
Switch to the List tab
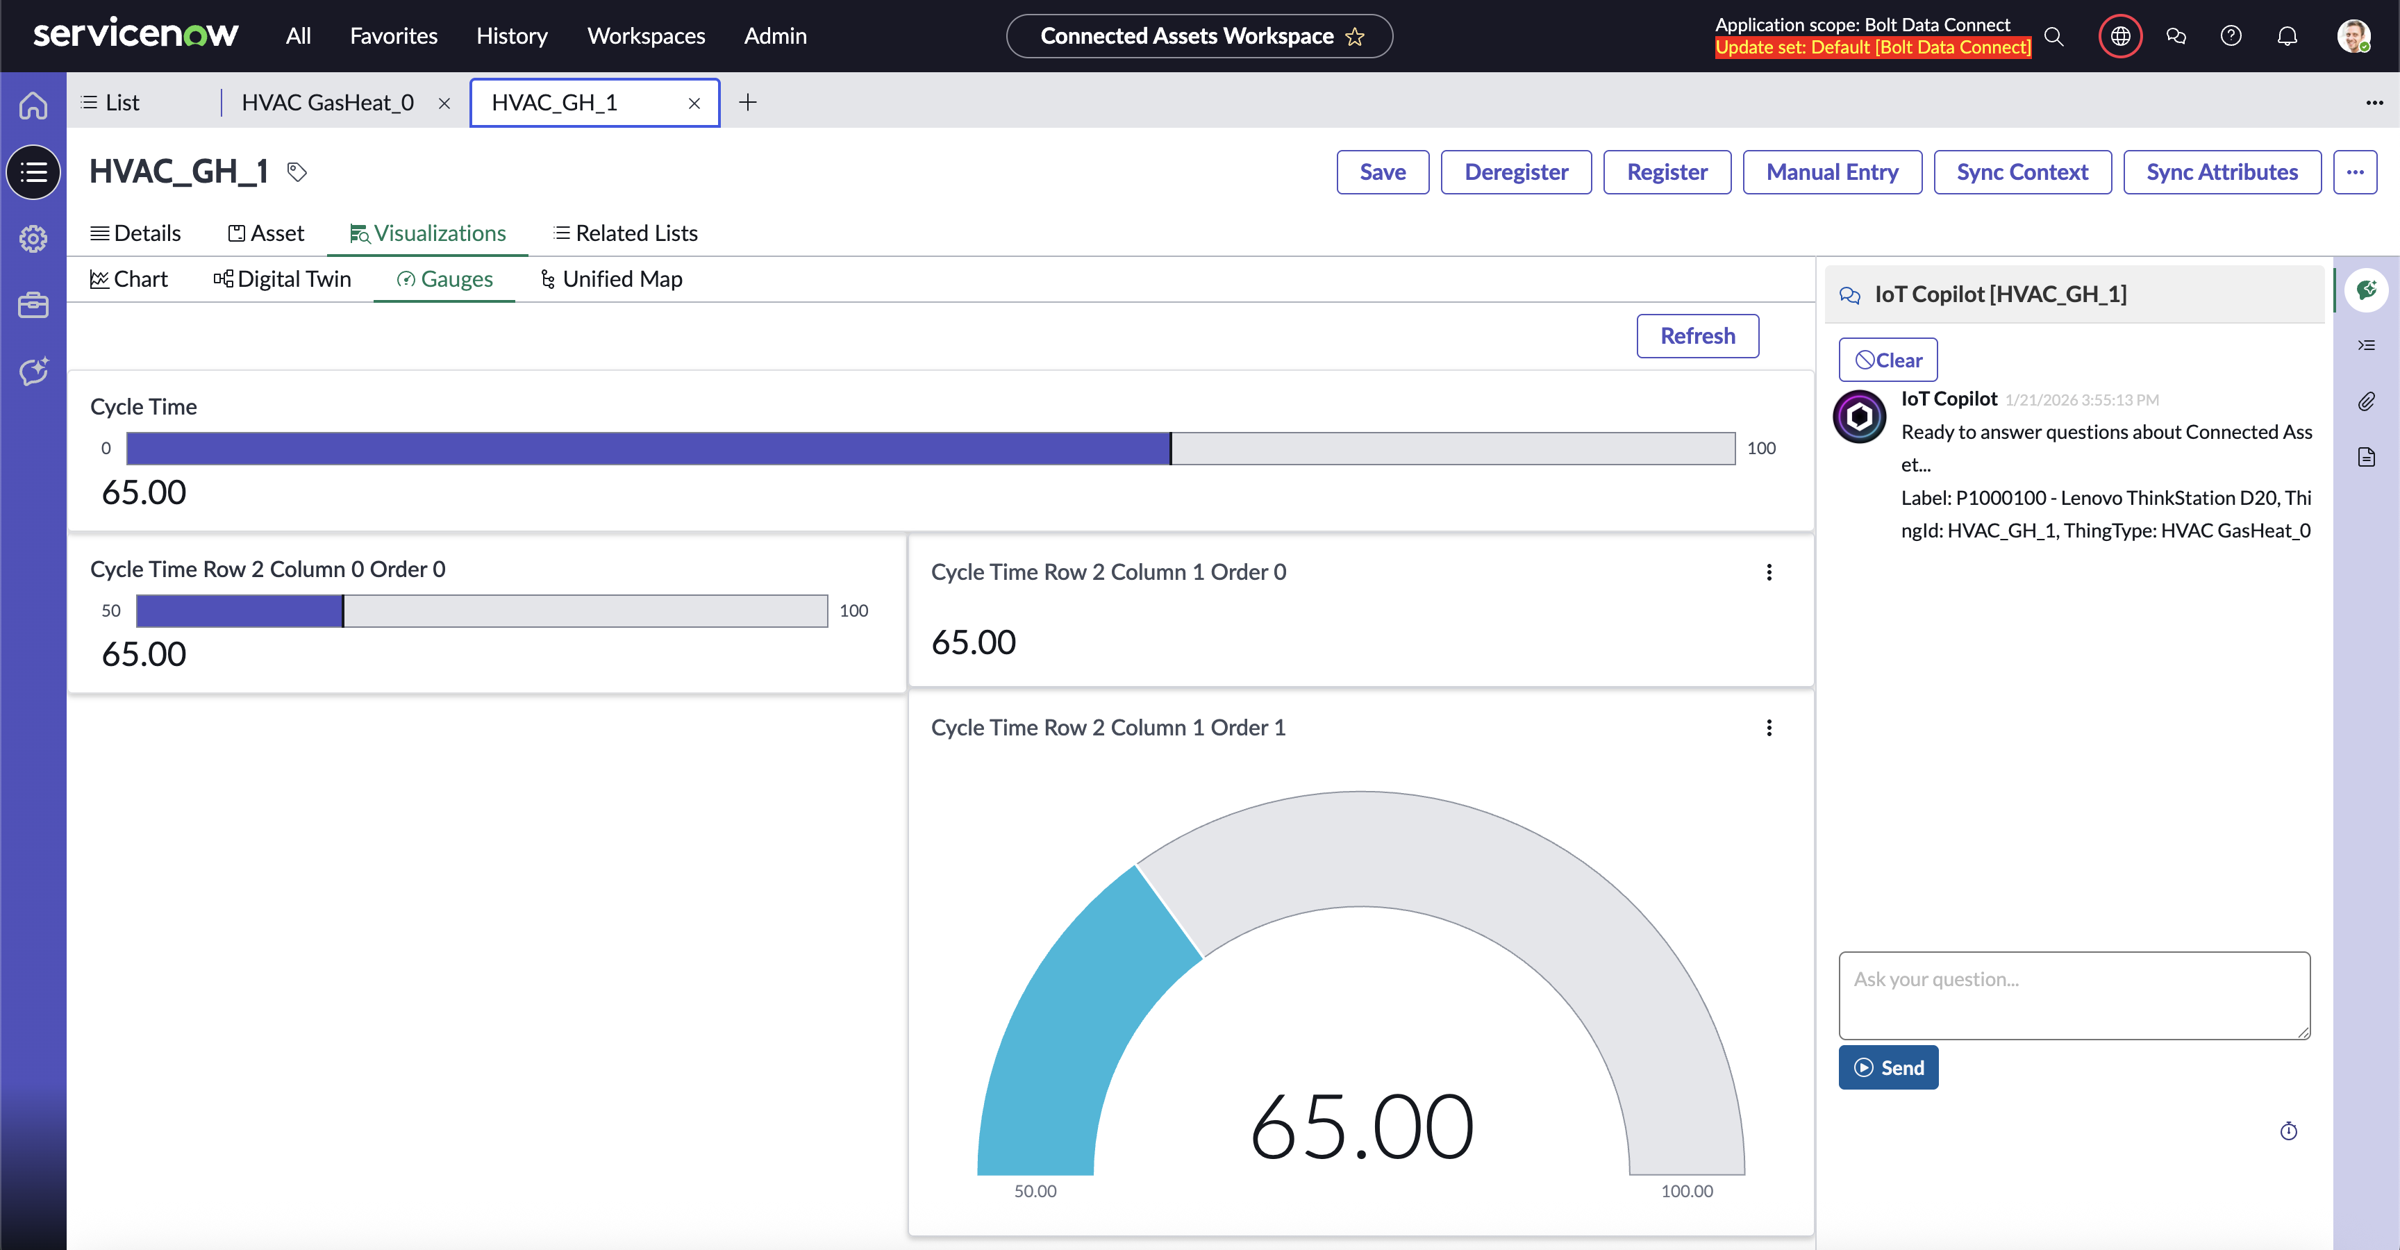click(110, 103)
